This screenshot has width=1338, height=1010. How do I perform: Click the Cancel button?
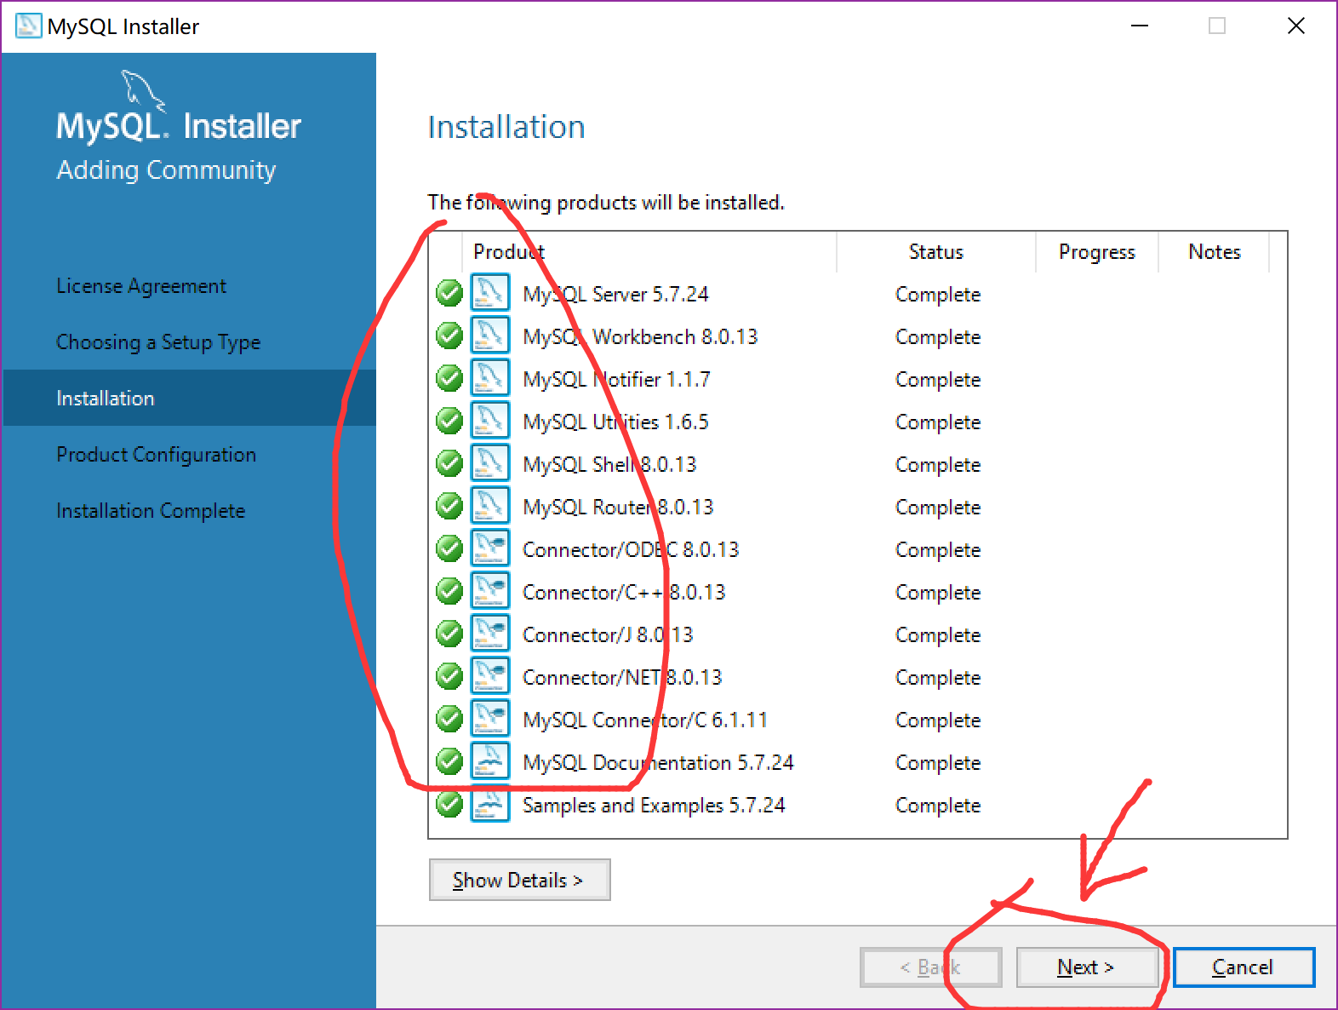pos(1244,967)
